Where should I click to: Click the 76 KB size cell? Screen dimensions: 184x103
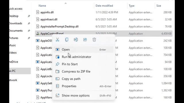coord(168,27)
